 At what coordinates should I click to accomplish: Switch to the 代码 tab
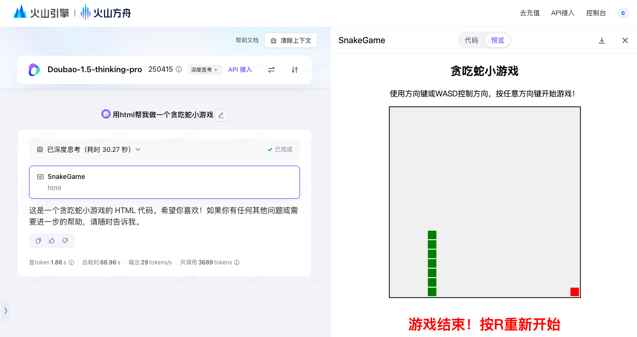[472, 40]
